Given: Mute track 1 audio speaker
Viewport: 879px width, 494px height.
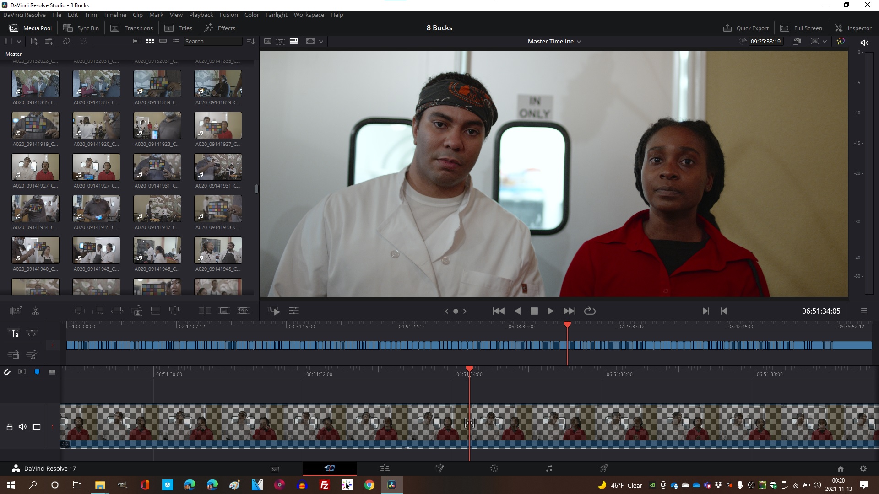Looking at the screenshot, I should (22, 427).
